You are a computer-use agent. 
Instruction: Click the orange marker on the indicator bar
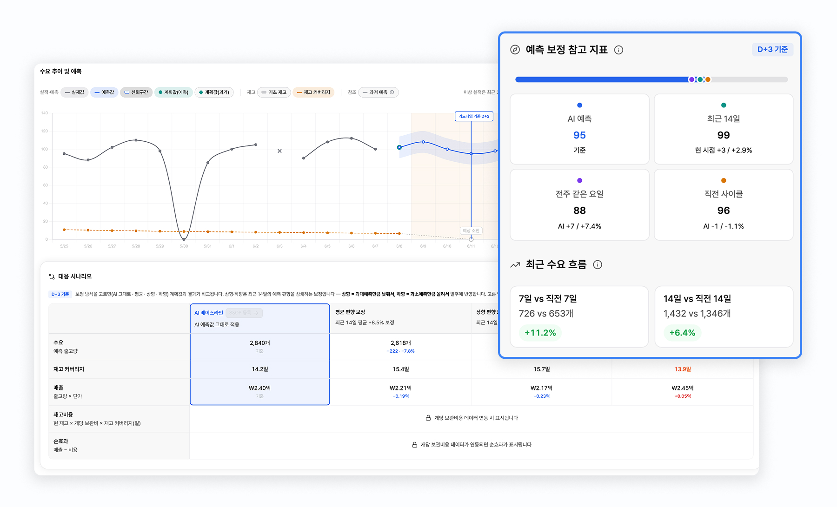(x=708, y=79)
